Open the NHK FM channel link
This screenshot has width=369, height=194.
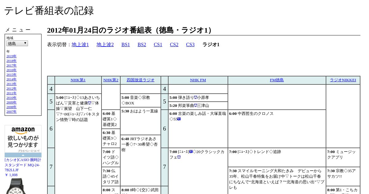point(198,80)
